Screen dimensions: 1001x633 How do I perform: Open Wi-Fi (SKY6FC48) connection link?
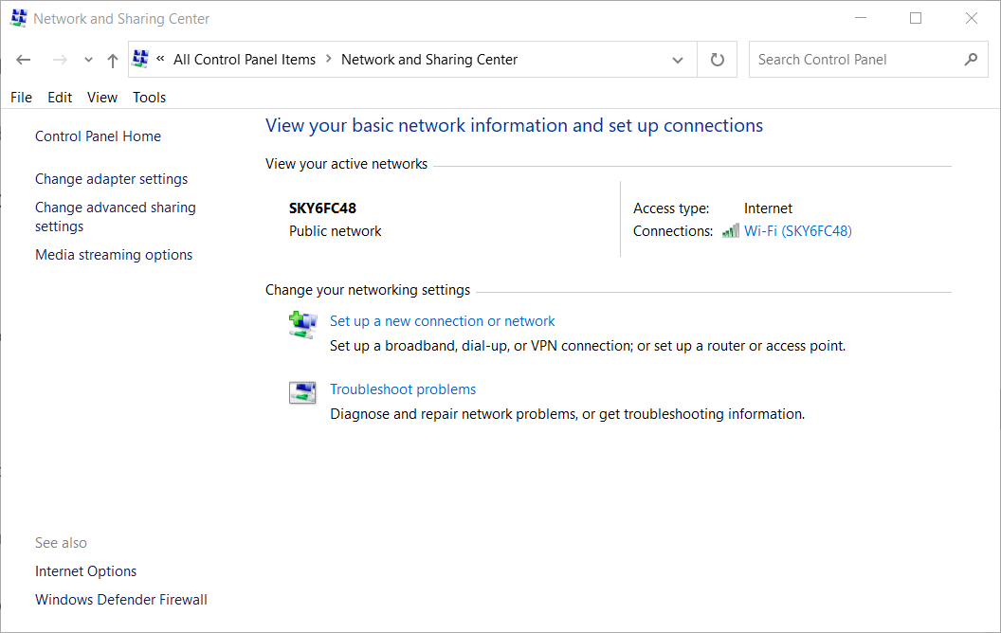coord(797,231)
